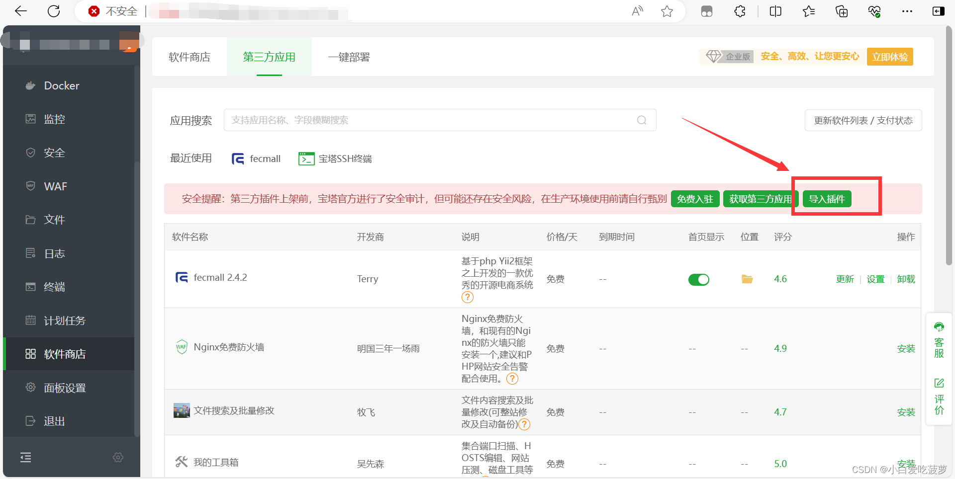Open Docker panel from the sidebar
The height and width of the screenshot is (479, 955).
click(x=61, y=85)
